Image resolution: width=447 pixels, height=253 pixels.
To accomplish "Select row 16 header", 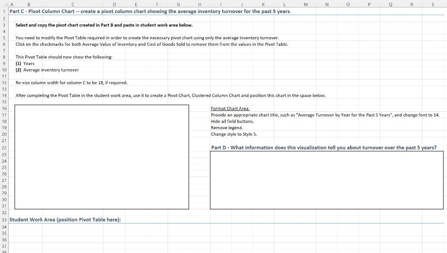I will (4, 108).
